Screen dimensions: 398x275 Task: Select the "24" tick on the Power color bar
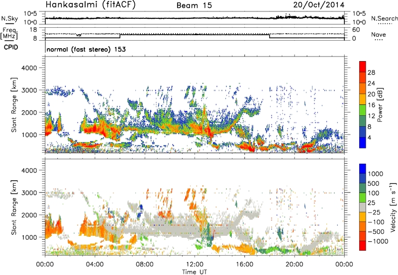371,83
